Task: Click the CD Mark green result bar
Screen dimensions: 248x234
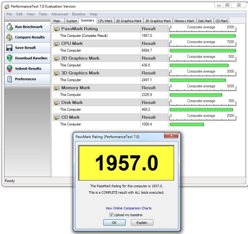Action: [187, 124]
